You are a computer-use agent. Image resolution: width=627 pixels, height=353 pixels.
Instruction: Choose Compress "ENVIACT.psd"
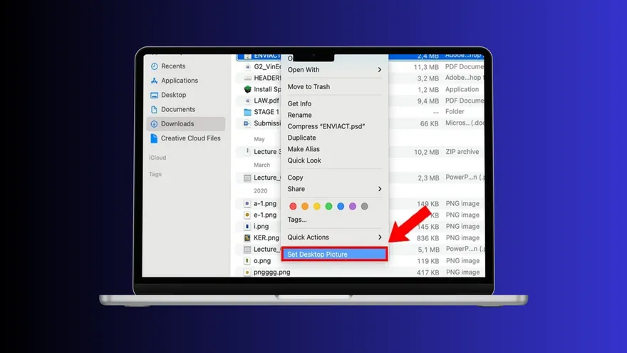326,126
